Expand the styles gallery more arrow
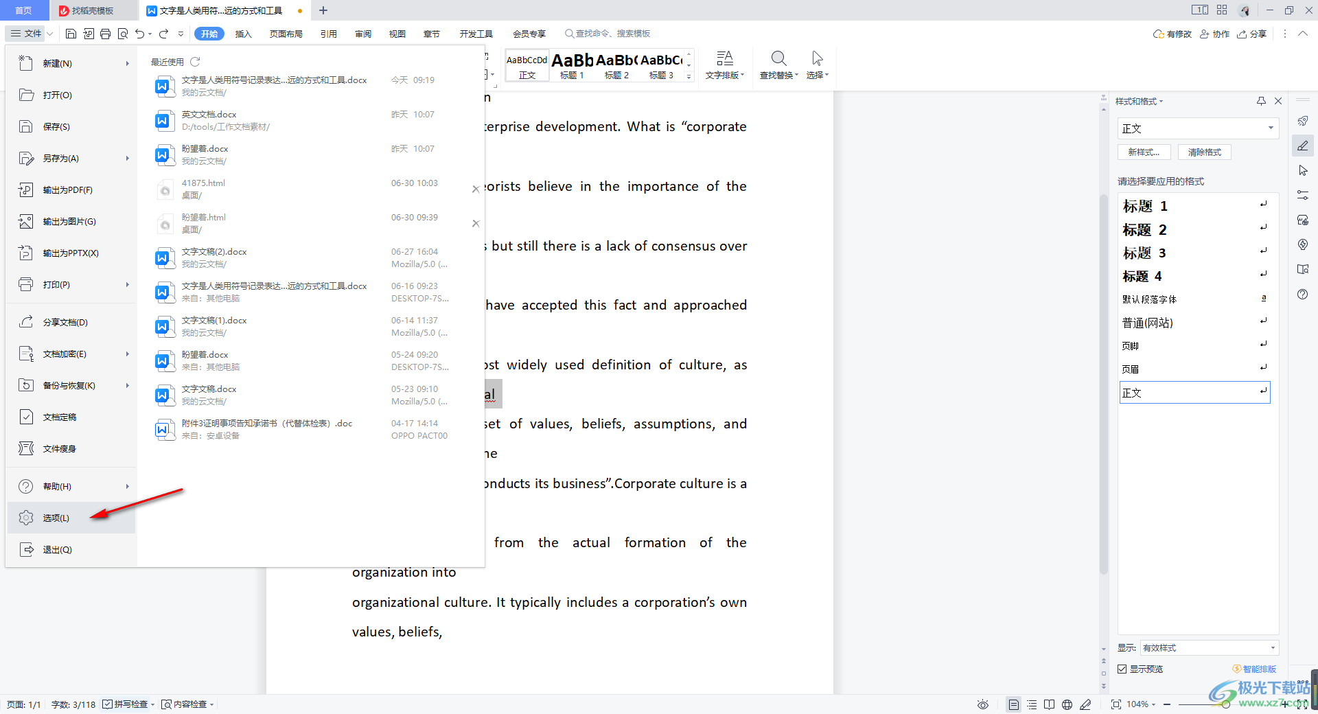Viewport: 1318px width, 714px height. pos(689,77)
